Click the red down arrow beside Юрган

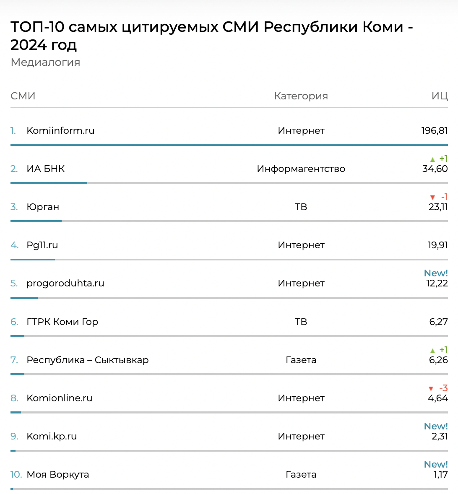pos(432,198)
